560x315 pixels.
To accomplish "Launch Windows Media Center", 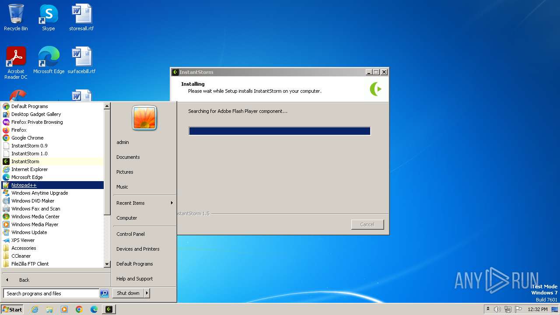I will (x=52, y=217).
